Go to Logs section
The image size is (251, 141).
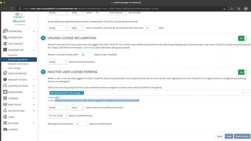(x=11, y=117)
